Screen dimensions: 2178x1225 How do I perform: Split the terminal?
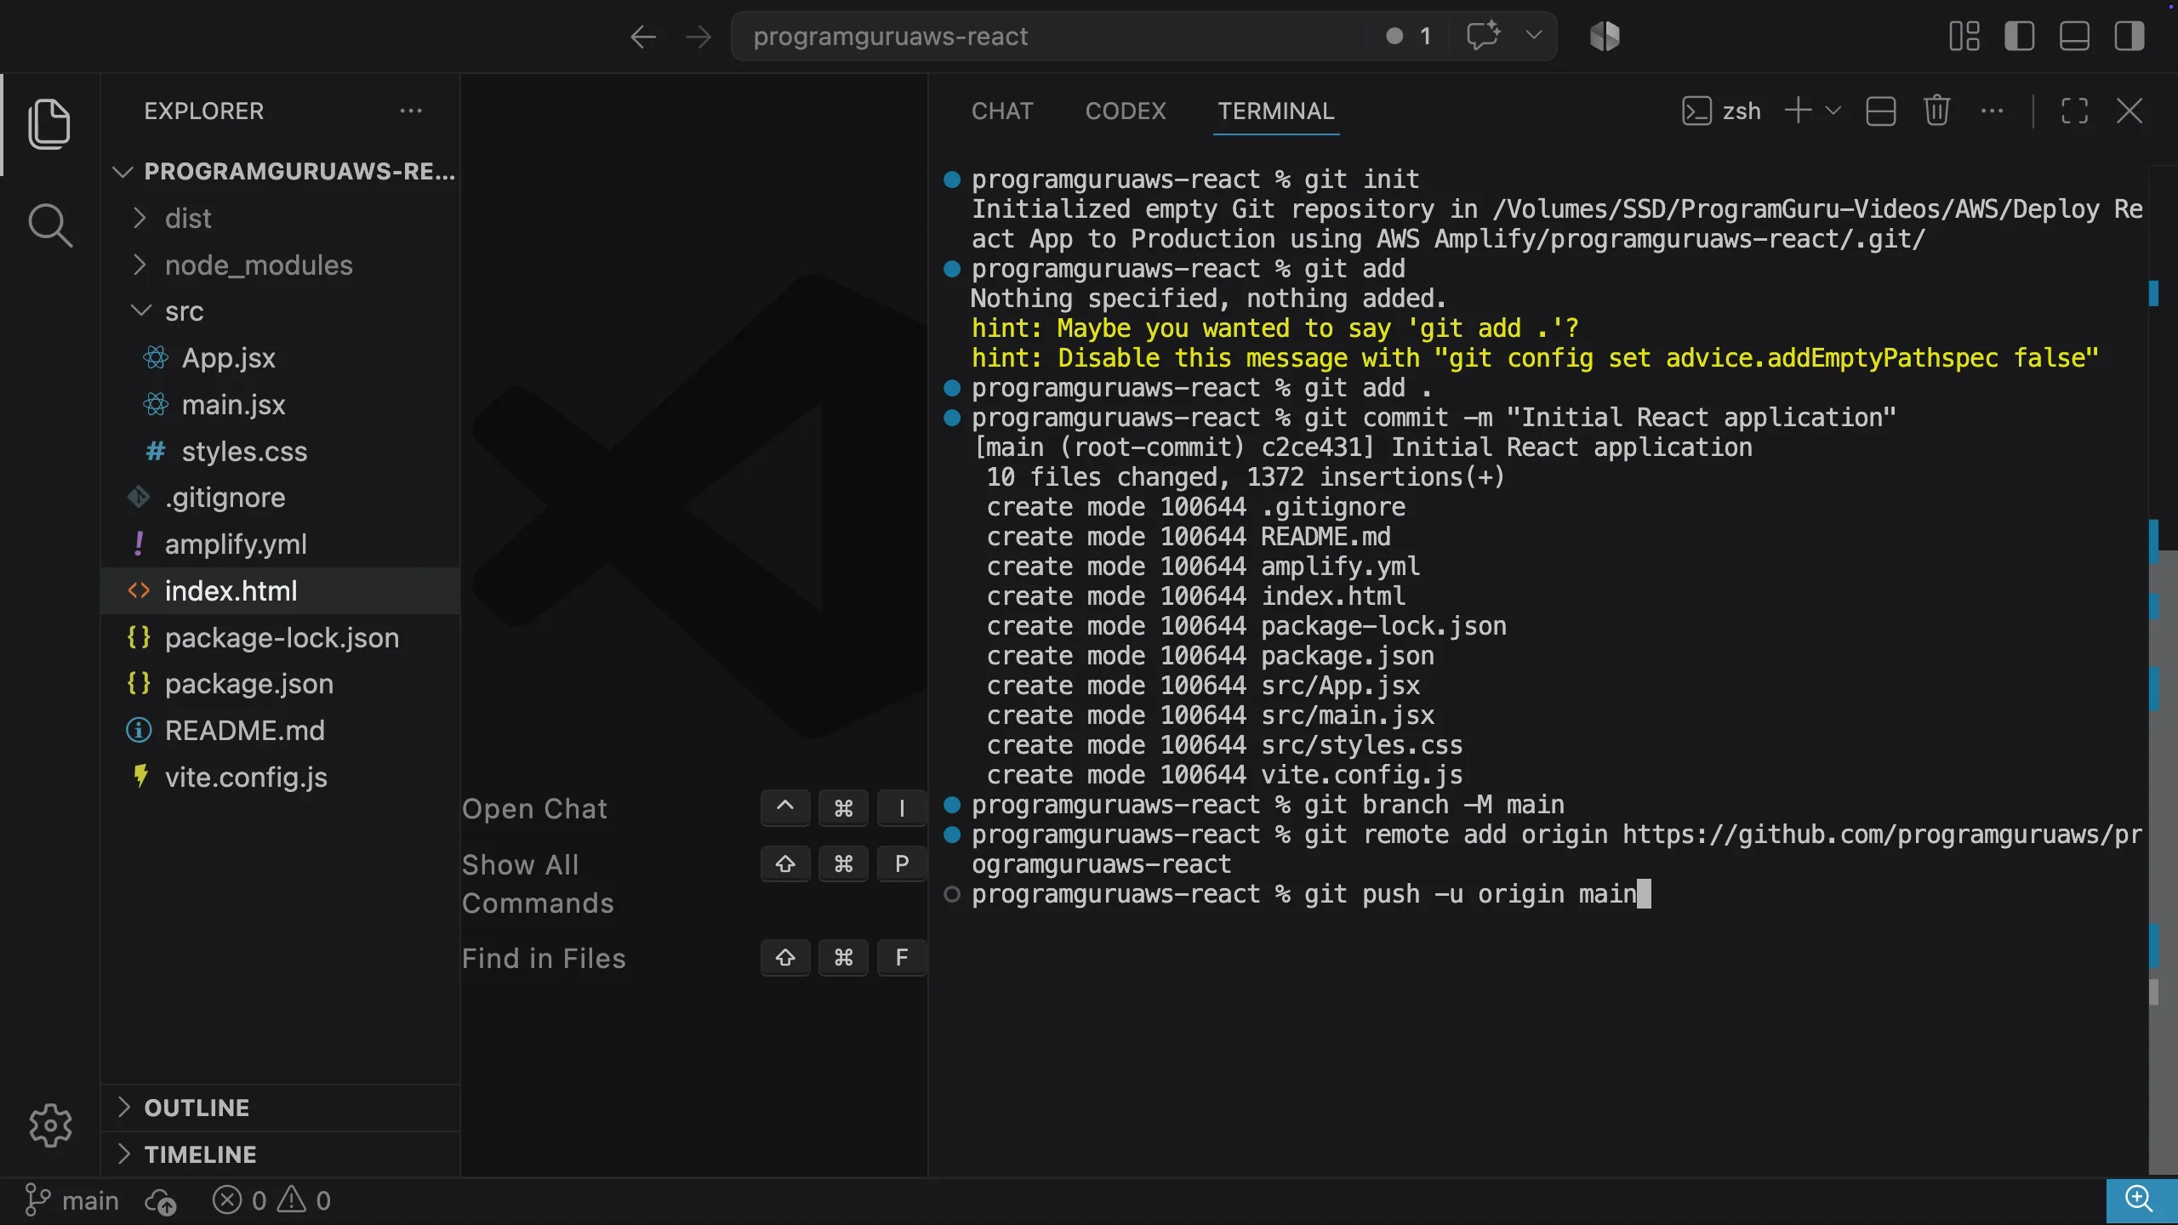(1880, 111)
